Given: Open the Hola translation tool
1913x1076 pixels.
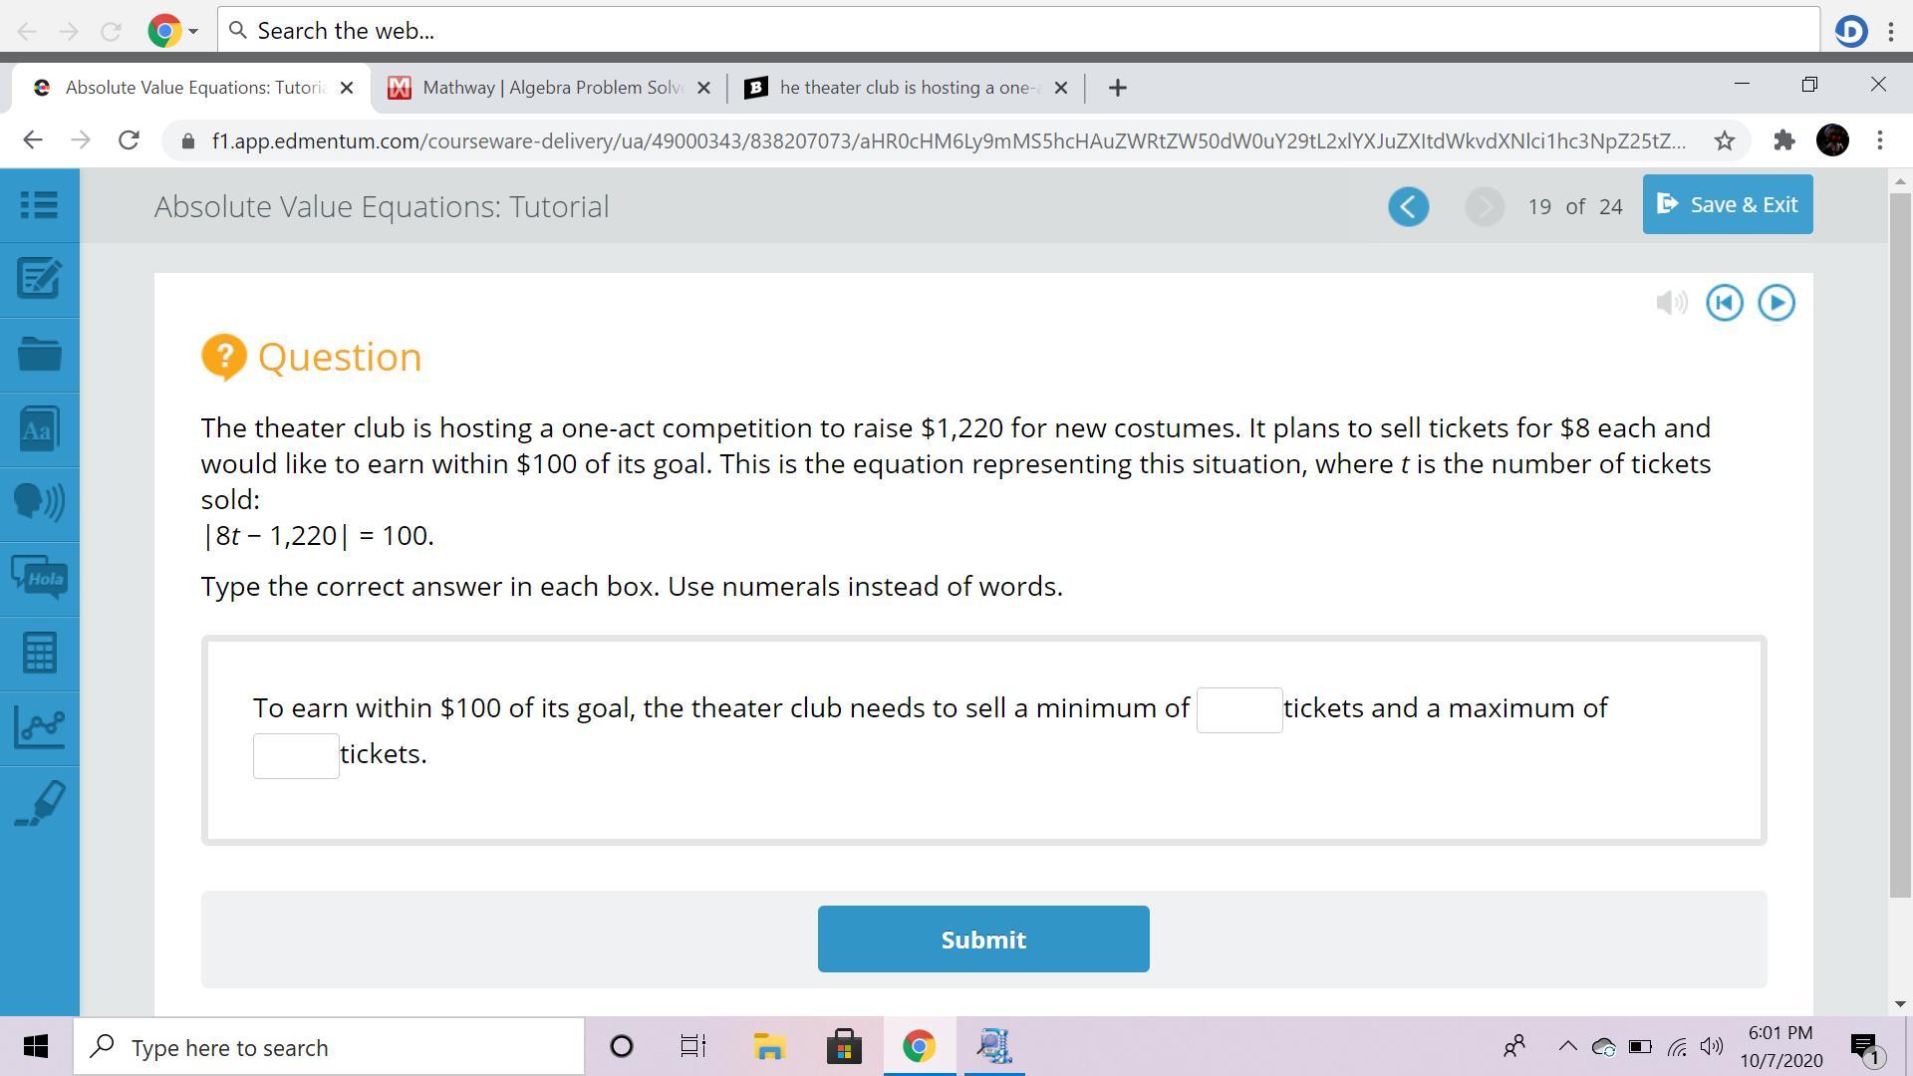Looking at the screenshot, I should [x=39, y=578].
